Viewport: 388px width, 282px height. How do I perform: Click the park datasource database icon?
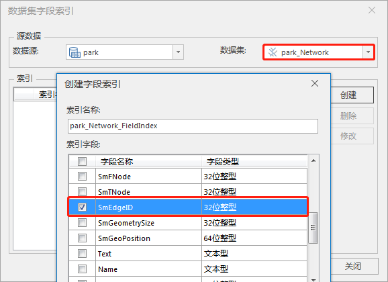(x=75, y=52)
